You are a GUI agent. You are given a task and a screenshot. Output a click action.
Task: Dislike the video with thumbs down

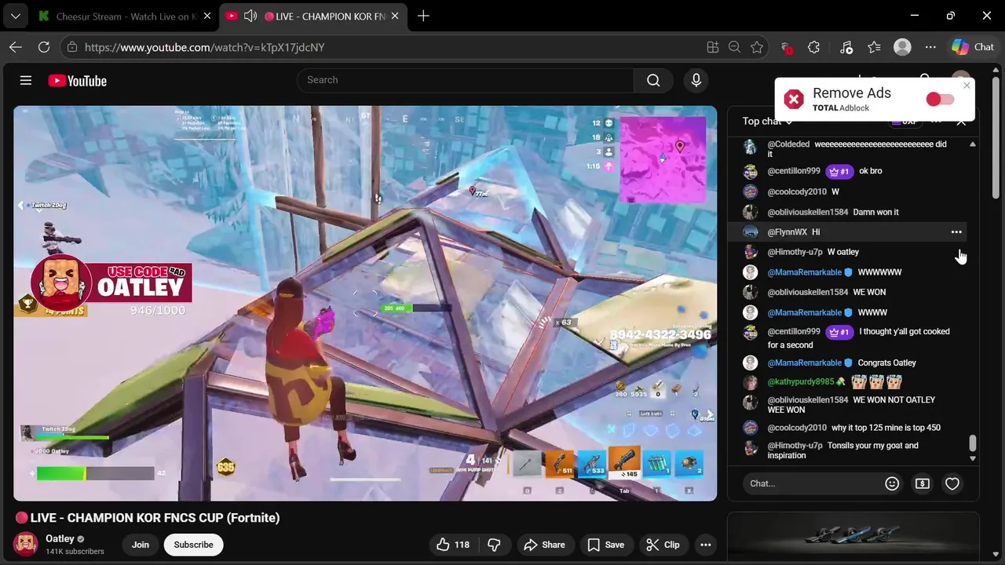[x=494, y=545]
